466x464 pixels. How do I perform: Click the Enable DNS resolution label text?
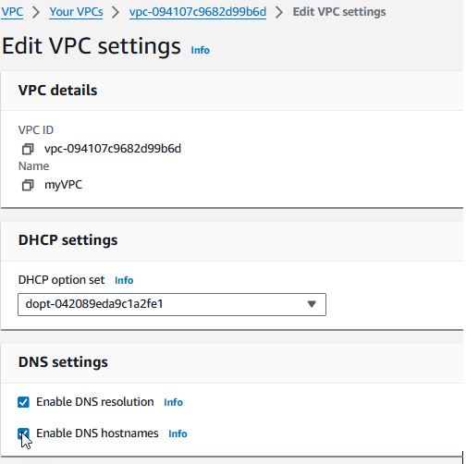click(x=95, y=402)
